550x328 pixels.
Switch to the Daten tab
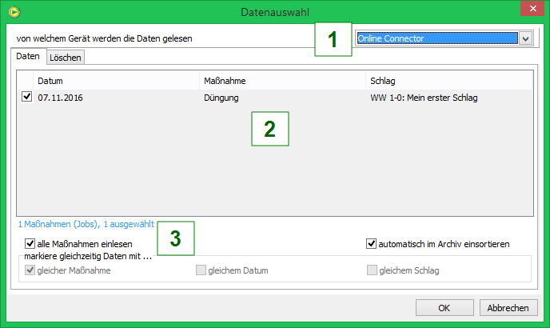tap(28, 57)
